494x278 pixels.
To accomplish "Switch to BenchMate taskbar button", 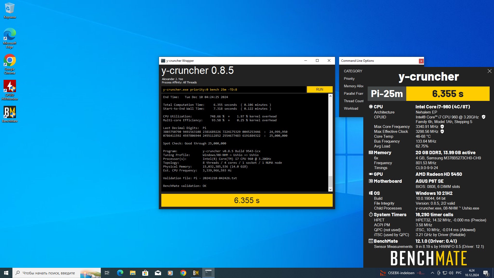I will [196, 273].
